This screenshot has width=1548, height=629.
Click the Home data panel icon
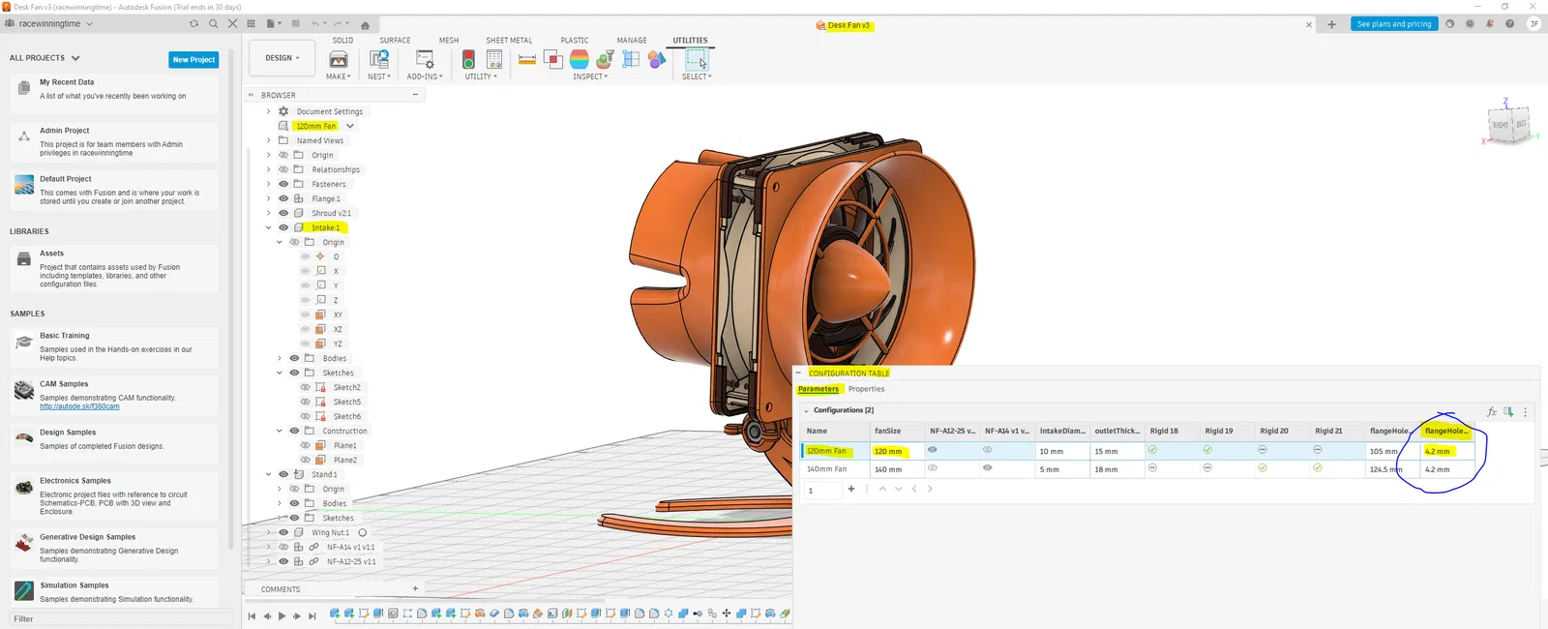(365, 25)
